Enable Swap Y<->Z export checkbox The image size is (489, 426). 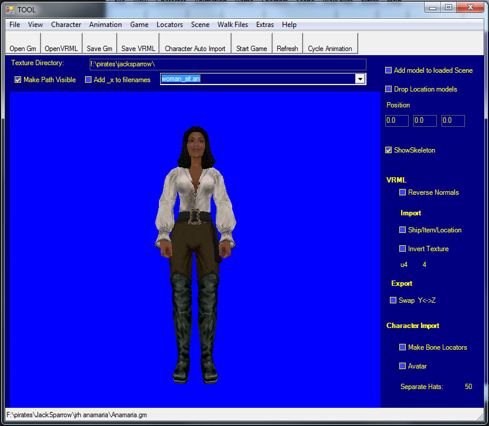pos(393,300)
